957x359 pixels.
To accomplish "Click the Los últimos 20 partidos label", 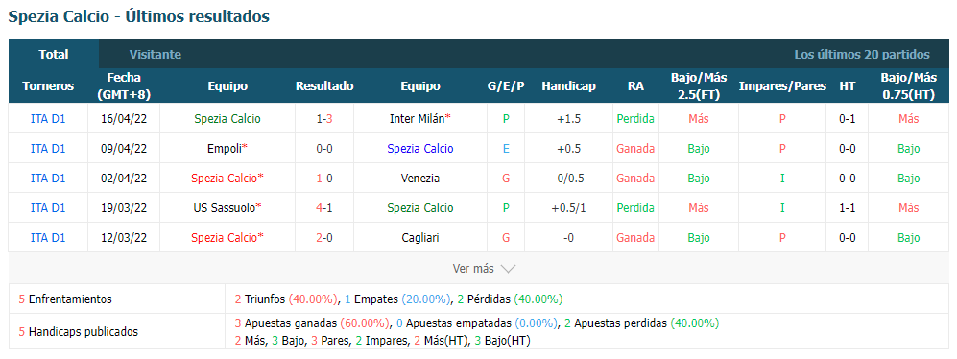I will pos(862,55).
